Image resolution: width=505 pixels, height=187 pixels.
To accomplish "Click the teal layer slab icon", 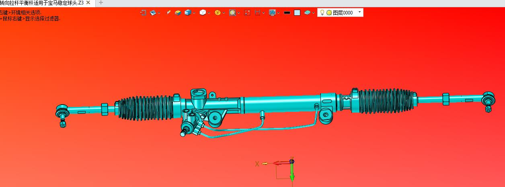I will tap(307, 12).
